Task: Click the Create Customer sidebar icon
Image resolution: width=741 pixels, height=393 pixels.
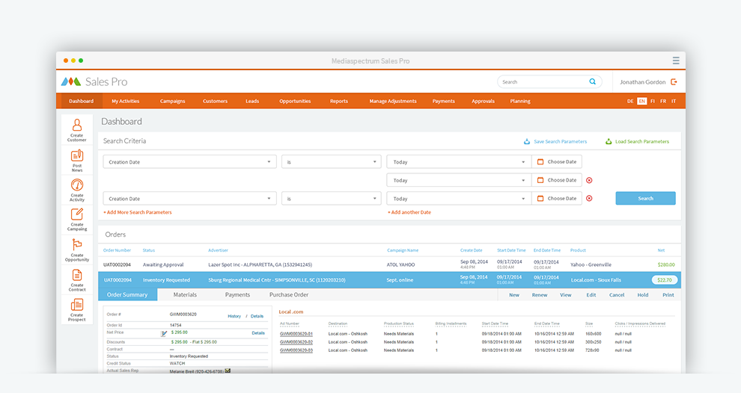Action: tap(77, 126)
